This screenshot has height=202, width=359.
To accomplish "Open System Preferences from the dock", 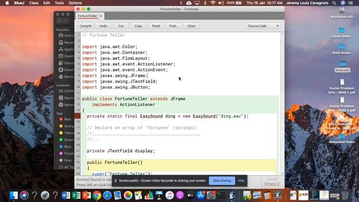I will pos(211,195).
